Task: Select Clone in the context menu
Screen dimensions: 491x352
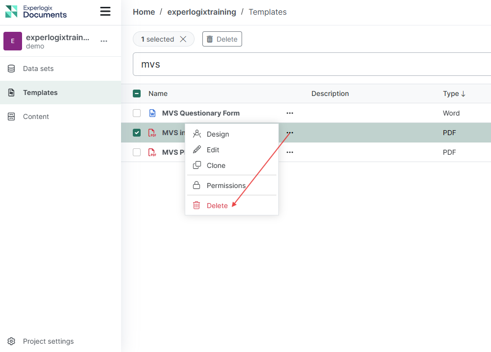Action: pyautogui.click(x=216, y=165)
